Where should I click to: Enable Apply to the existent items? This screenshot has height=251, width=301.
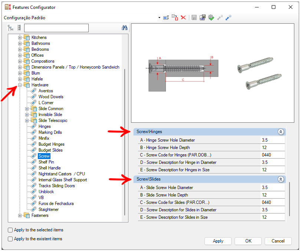tap(10, 239)
